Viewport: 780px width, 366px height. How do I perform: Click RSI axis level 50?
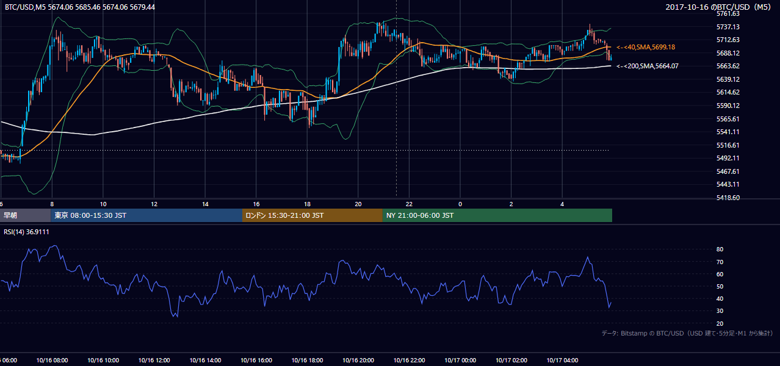pyautogui.click(x=720, y=286)
